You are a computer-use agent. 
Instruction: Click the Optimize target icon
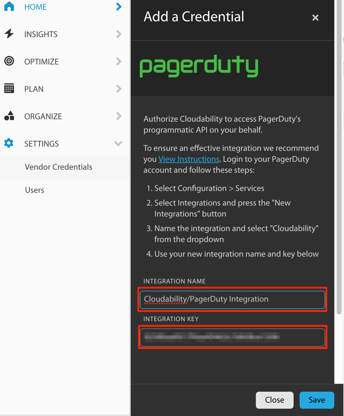click(x=9, y=61)
